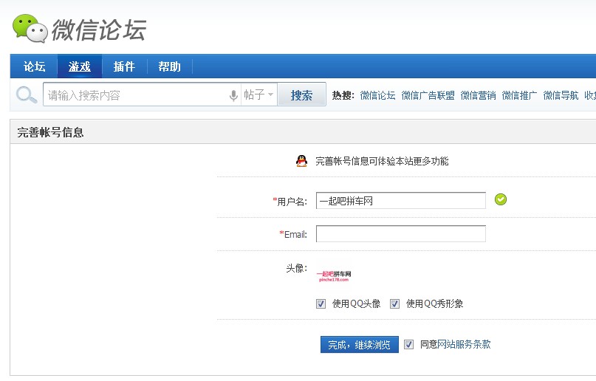
Task: Click the Email input field
Action: [x=400, y=233]
